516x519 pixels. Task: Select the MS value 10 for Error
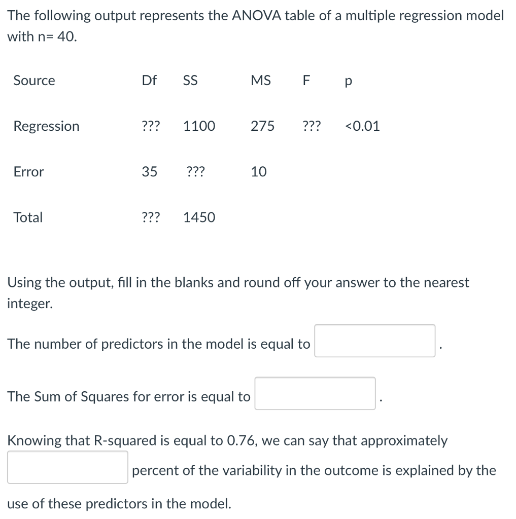pyautogui.click(x=259, y=172)
